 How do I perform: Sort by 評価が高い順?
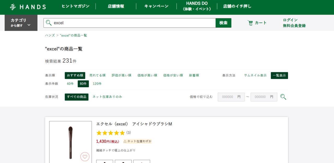tap(122, 76)
